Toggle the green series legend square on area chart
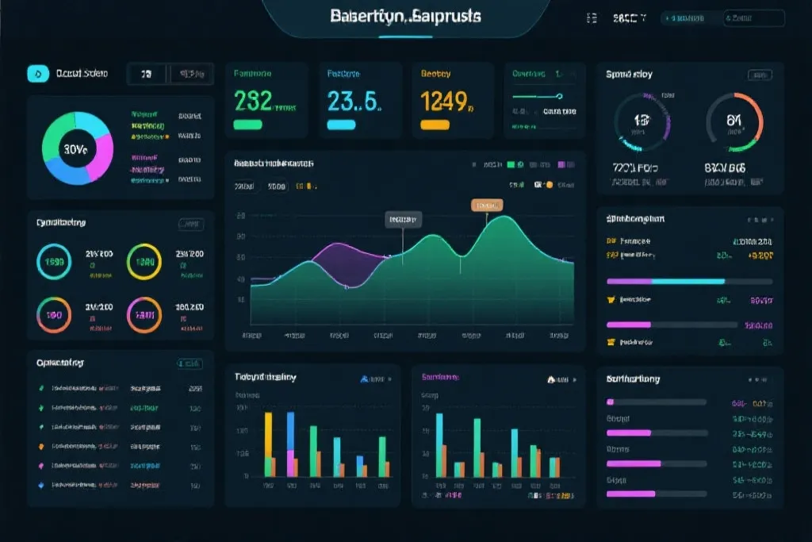812x542 pixels. point(511,165)
